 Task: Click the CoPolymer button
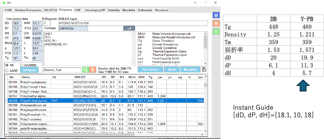(x=29, y=70)
